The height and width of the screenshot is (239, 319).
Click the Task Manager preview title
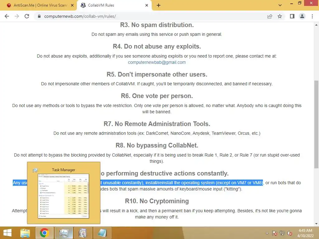click(64, 170)
